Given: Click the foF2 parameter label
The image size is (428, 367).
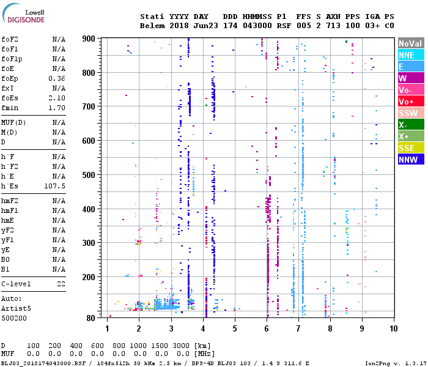Looking at the screenshot, I should [x=10, y=39].
